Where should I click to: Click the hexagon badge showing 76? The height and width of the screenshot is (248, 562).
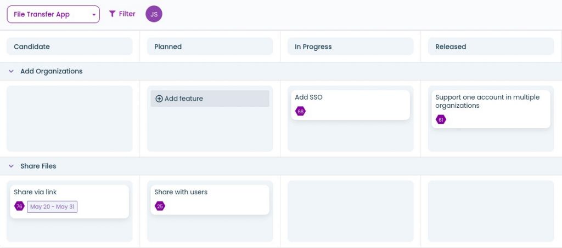coord(19,206)
